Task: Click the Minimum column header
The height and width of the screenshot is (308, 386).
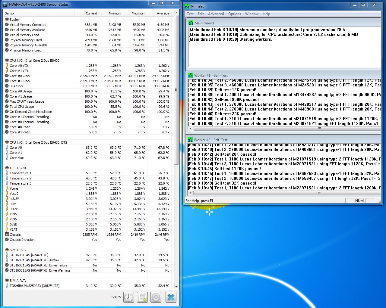Action: tap(111, 13)
